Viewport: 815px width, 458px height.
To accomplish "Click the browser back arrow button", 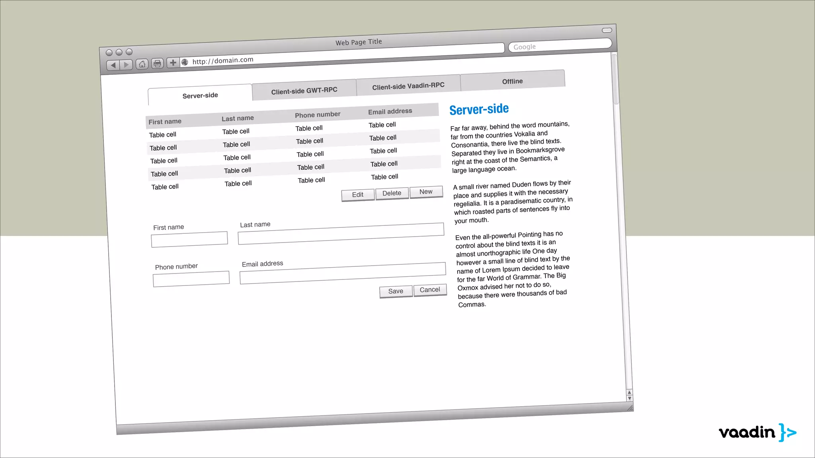I will pos(113,65).
